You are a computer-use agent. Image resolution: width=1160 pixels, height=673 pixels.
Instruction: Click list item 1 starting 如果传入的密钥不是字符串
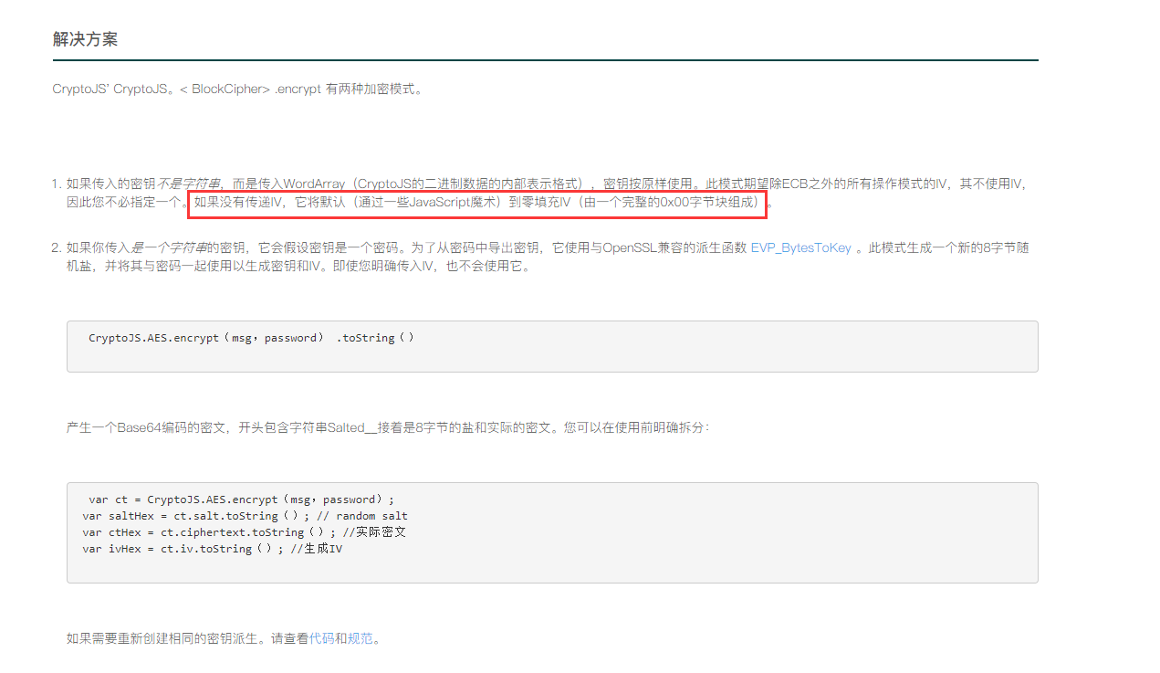tap(548, 193)
